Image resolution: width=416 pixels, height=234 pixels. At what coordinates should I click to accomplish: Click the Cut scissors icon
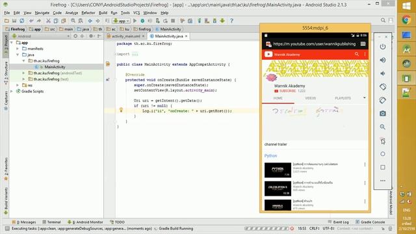tap(48, 21)
